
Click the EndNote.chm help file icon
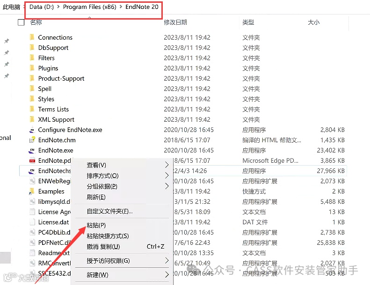pyautogui.click(x=32, y=140)
